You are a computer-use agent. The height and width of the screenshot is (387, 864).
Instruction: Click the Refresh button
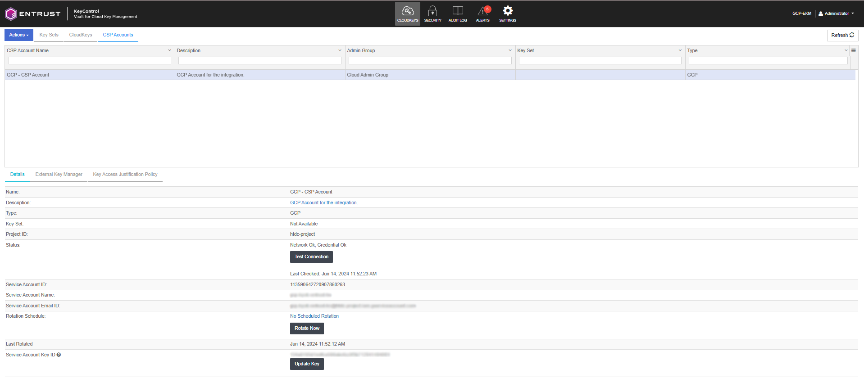coord(842,35)
